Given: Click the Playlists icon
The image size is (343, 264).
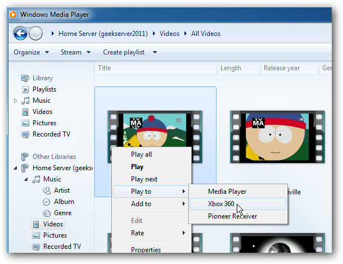Looking at the screenshot, I should pos(25,89).
